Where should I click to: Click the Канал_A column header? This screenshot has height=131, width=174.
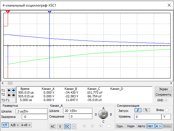pos(48,89)
